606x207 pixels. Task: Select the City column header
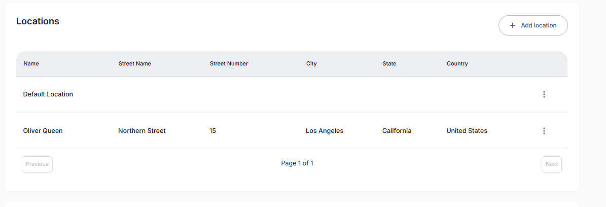coord(311,64)
